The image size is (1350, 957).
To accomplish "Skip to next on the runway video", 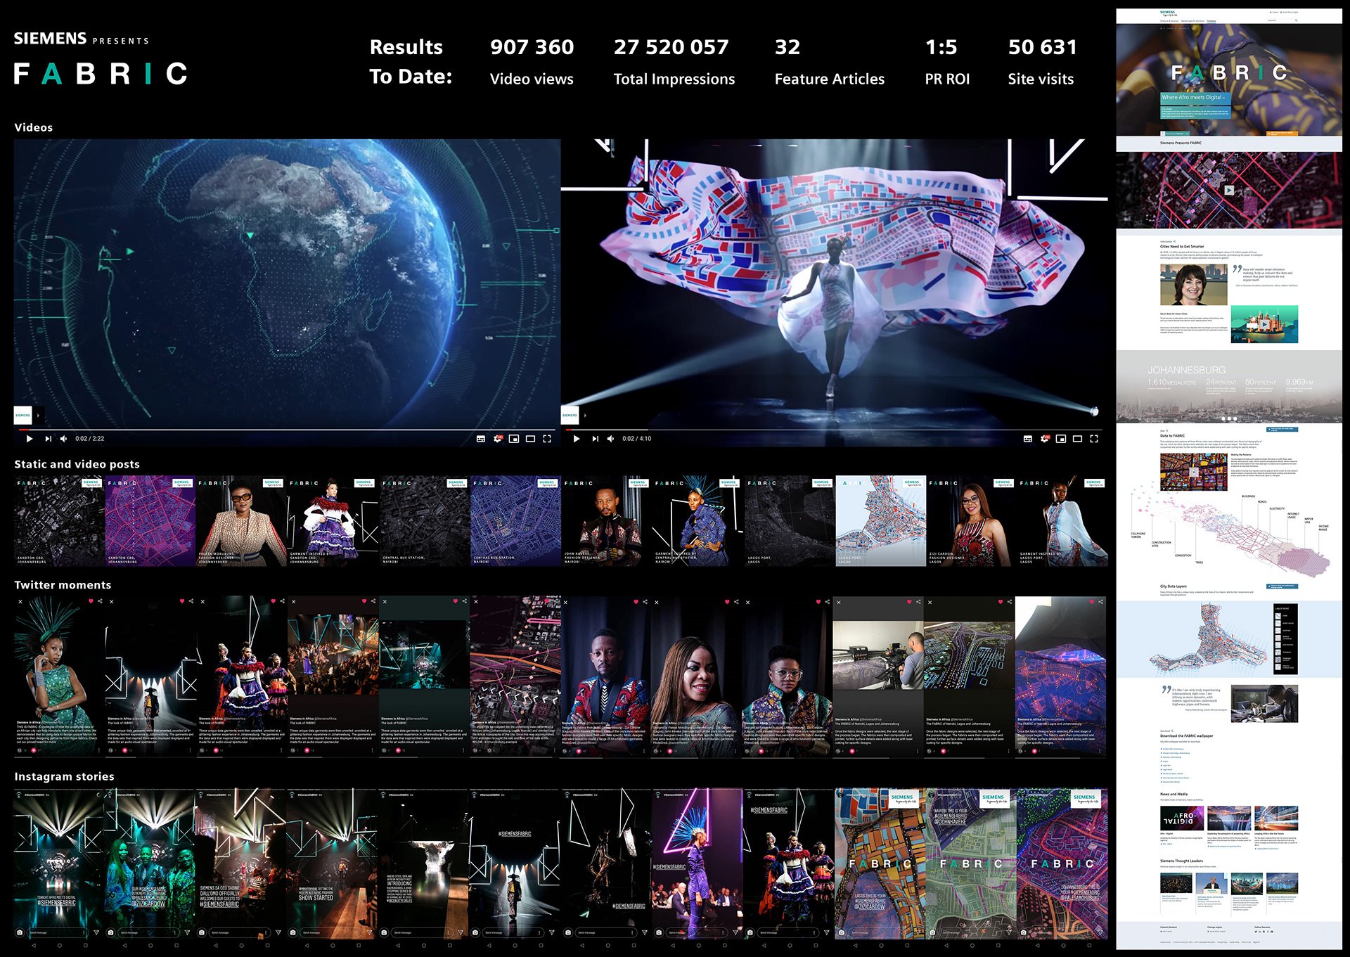I will [595, 439].
